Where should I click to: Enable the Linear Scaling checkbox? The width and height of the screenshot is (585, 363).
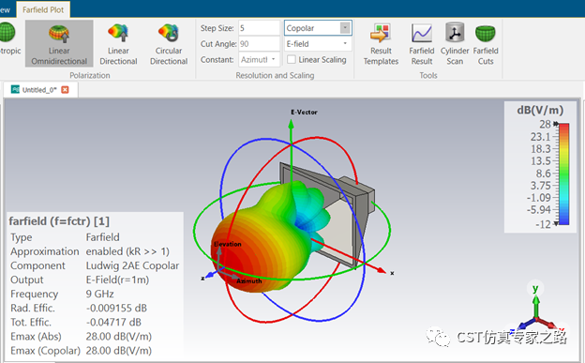pos(292,60)
